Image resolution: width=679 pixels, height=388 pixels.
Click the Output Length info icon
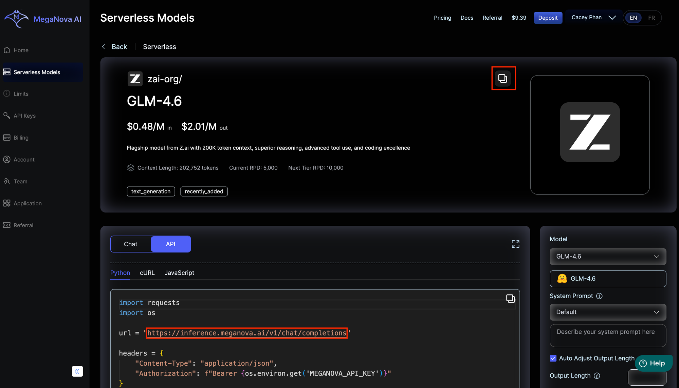click(597, 376)
